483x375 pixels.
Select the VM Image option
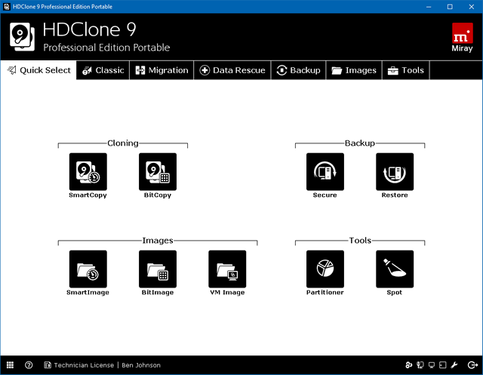coord(227,269)
